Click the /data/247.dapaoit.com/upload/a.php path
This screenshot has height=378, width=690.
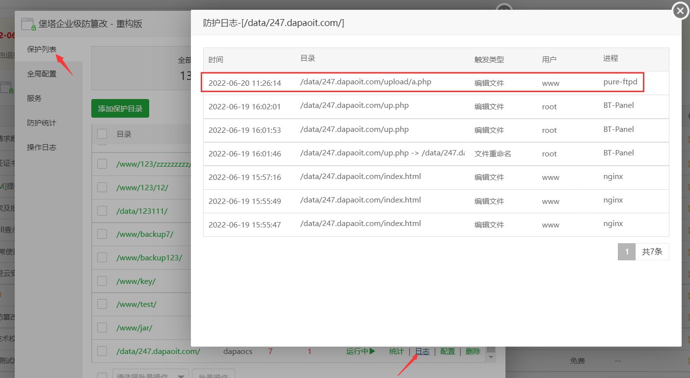366,82
